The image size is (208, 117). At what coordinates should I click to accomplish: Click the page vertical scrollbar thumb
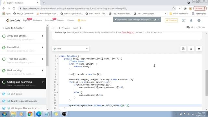tap(207, 83)
